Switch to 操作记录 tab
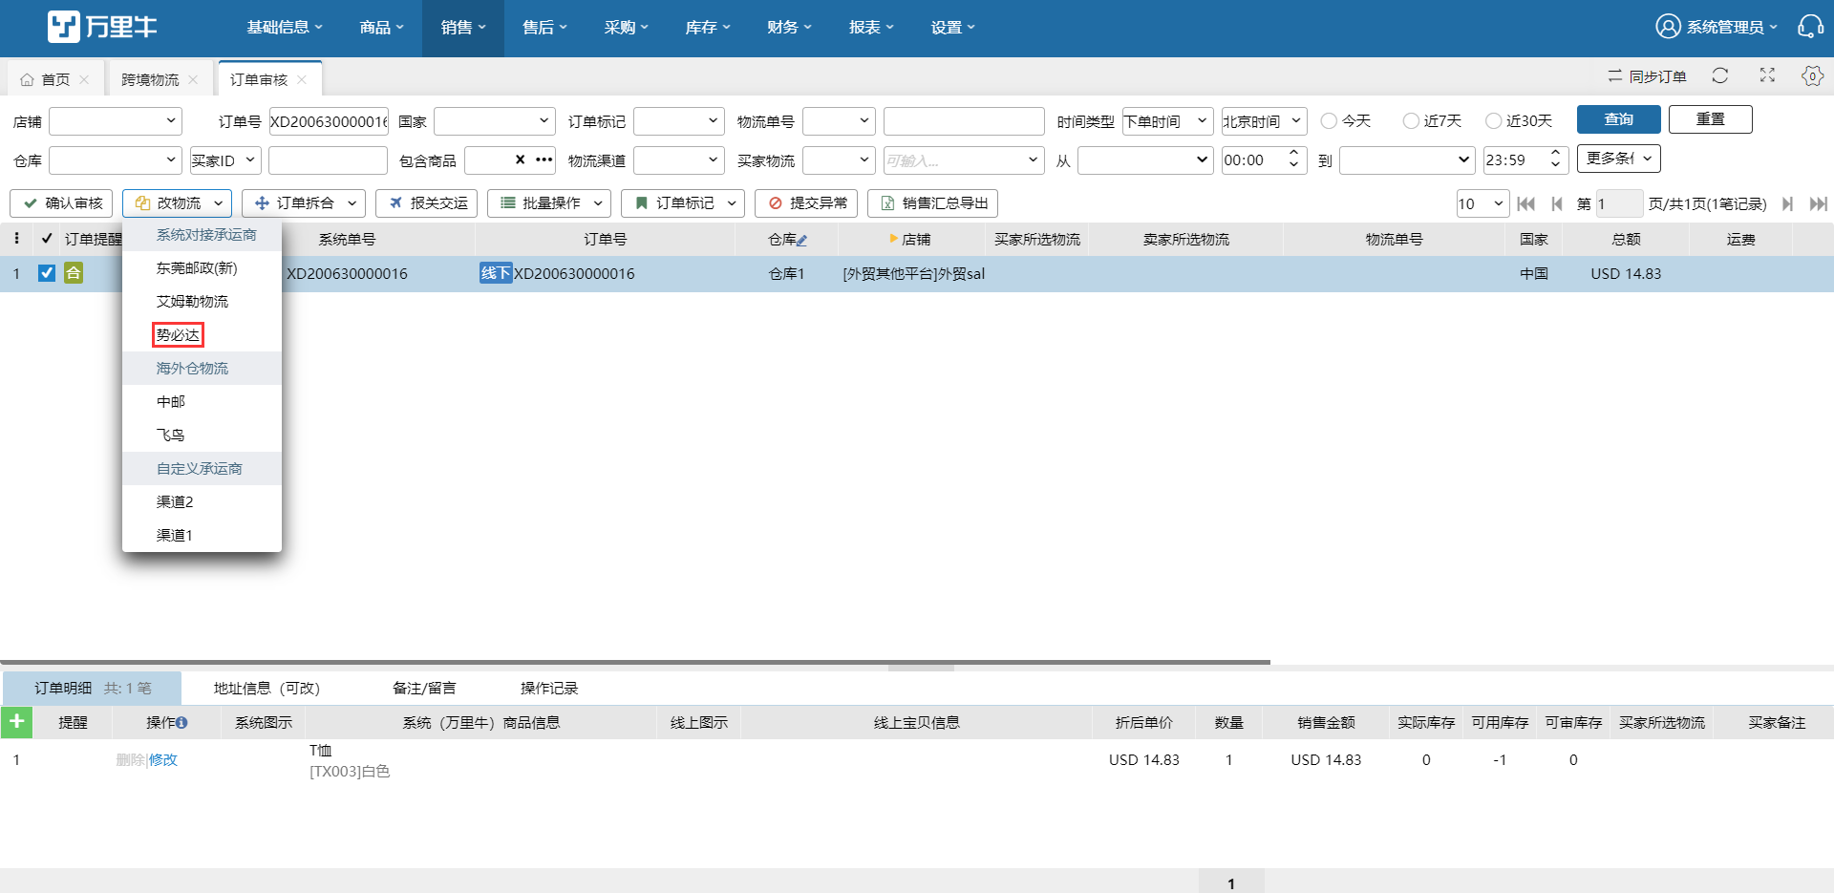The width and height of the screenshot is (1834, 893). (x=549, y=688)
